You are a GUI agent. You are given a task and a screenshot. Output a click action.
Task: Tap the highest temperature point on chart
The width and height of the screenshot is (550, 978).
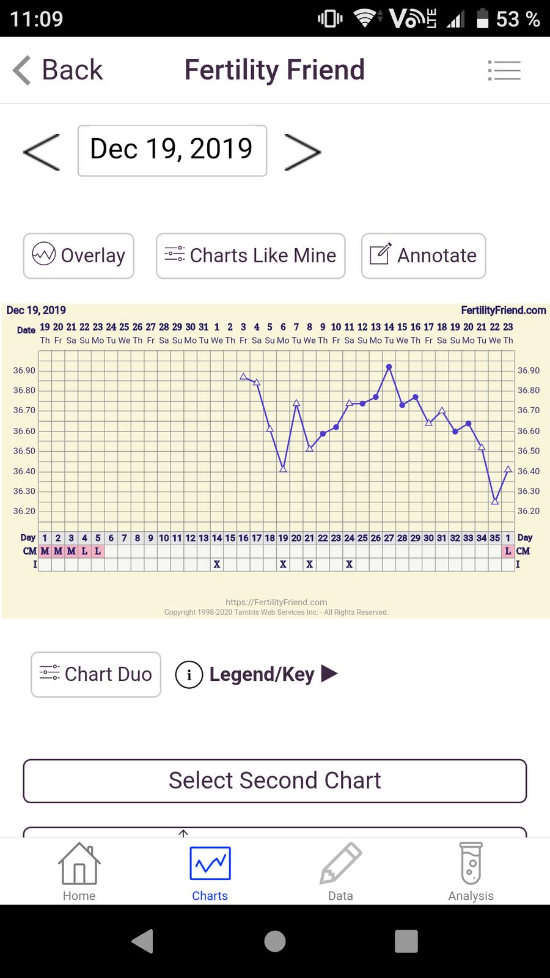389,367
